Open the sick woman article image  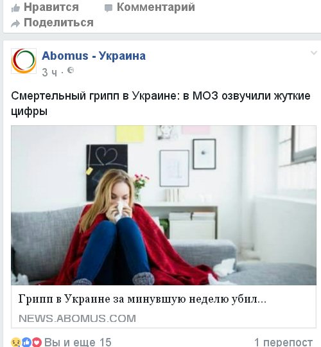pyautogui.click(x=164, y=205)
